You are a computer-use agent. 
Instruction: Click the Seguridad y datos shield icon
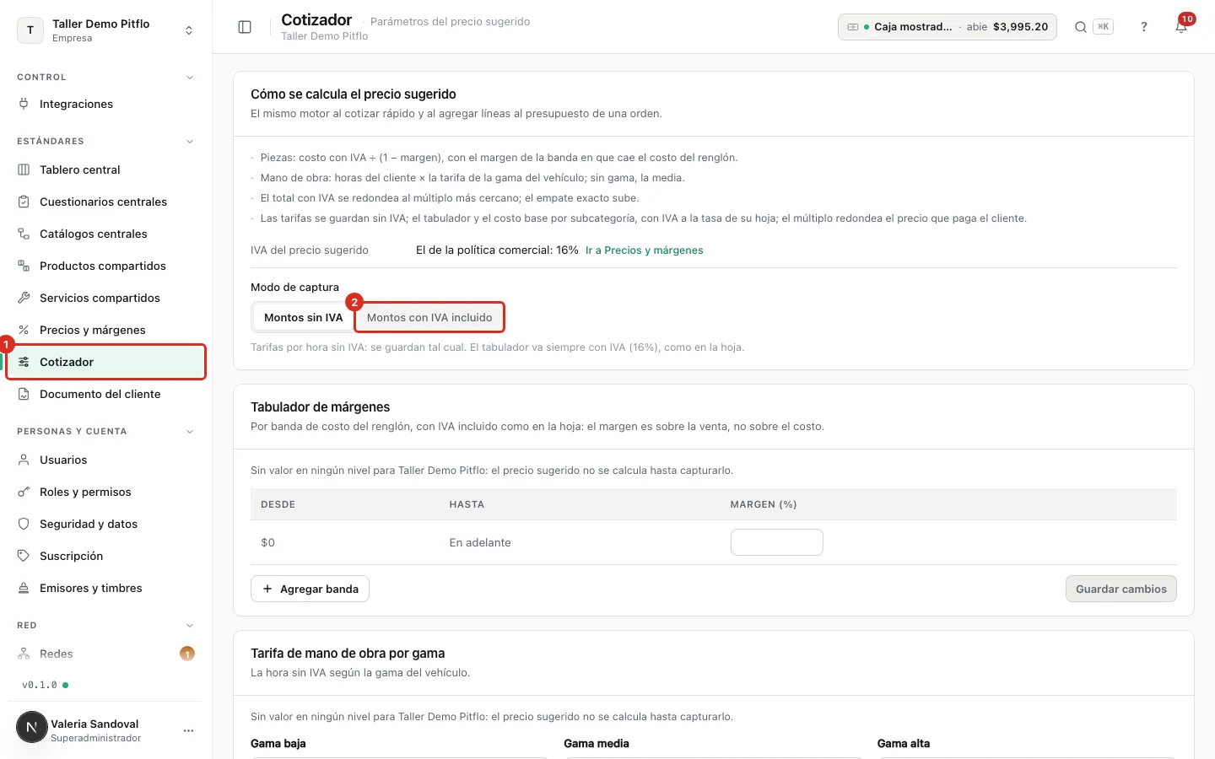[x=24, y=524]
